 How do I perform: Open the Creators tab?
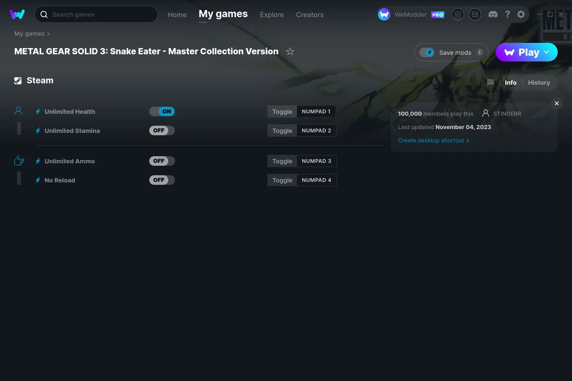[x=310, y=15]
